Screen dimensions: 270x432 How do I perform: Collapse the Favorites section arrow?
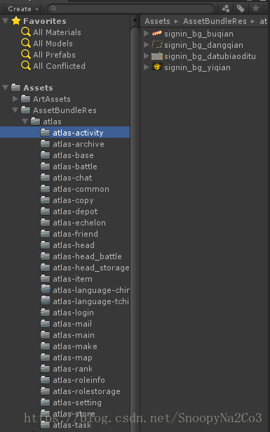pos(5,21)
